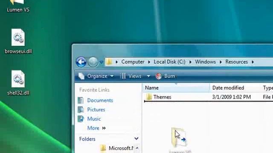Click the Burn toolbar button
273x153 pixels.
[165, 76]
